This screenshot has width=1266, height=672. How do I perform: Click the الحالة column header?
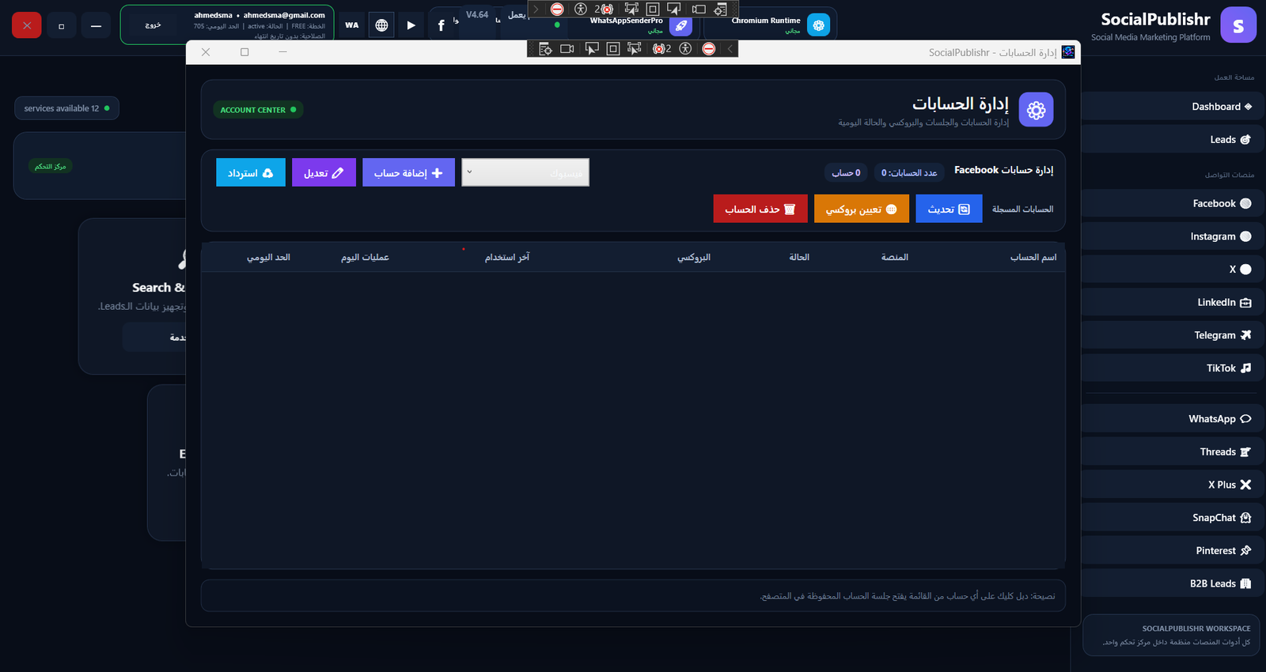click(799, 258)
